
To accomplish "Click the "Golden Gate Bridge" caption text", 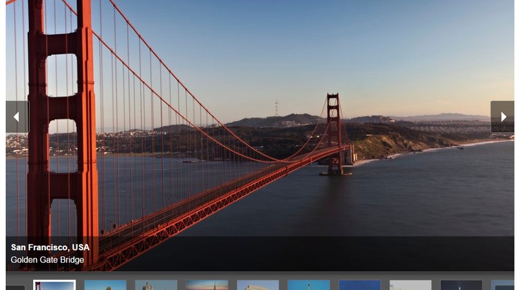I will (47, 260).
